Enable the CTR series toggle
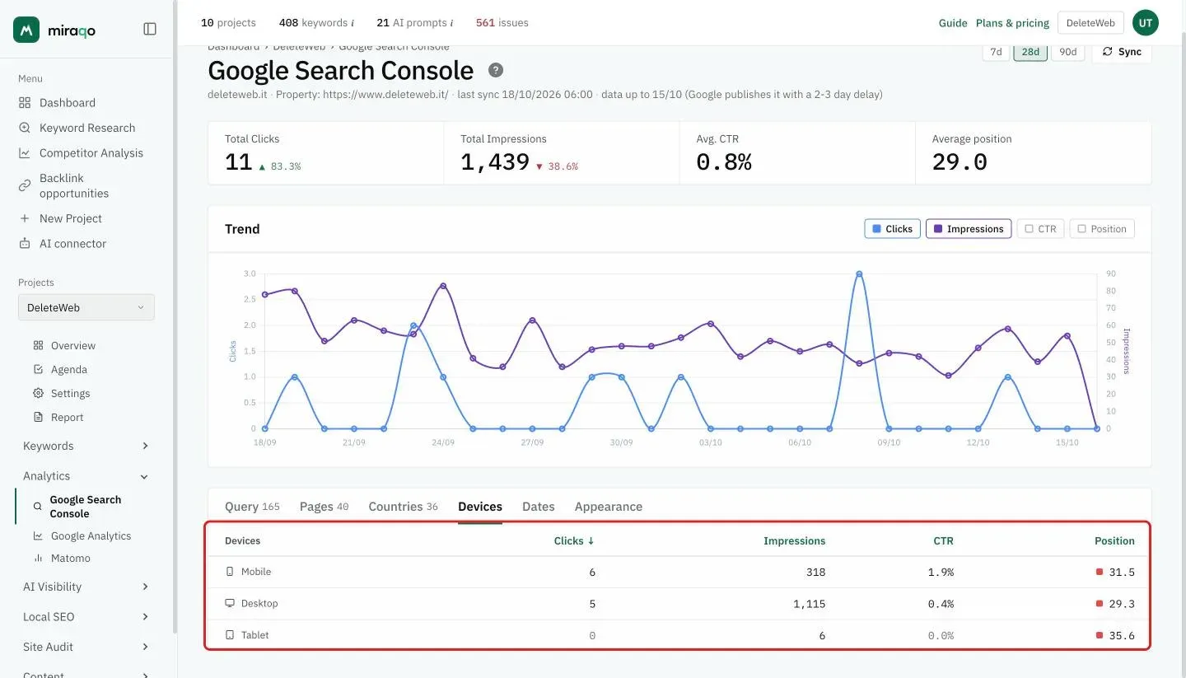Viewport: 1186px width, 678px height. 1040,229
